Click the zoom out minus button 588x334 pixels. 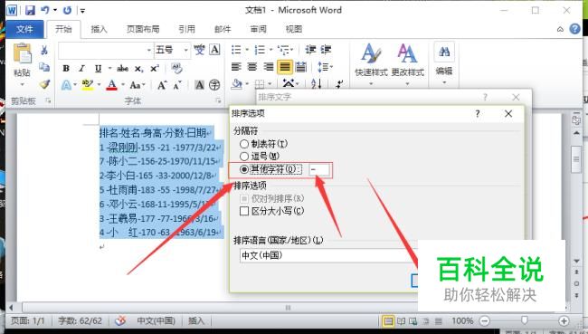click(x=485, y=321)
